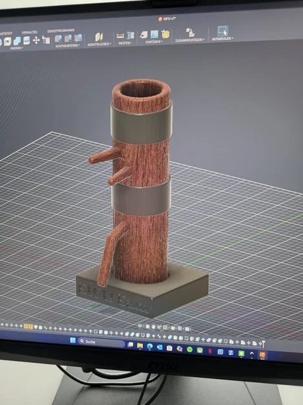The height and width of the screenshot is (405, 303).
Task: Open Netflix from the taskbar
Action: [210, 351]
